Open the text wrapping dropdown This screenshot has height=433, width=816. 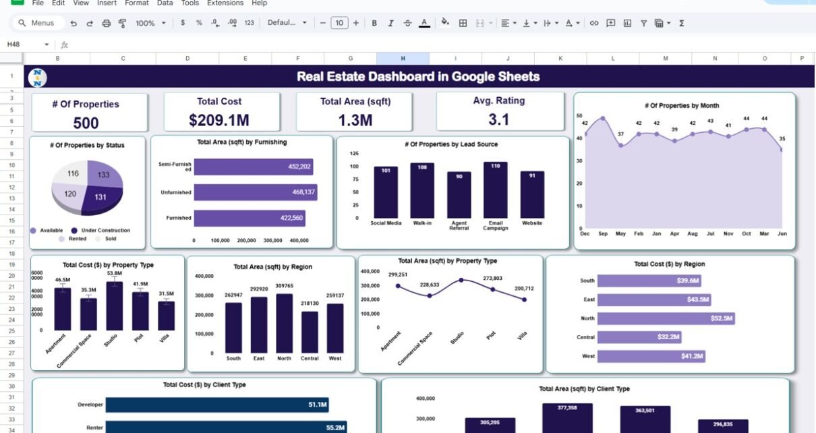[550, 23]
